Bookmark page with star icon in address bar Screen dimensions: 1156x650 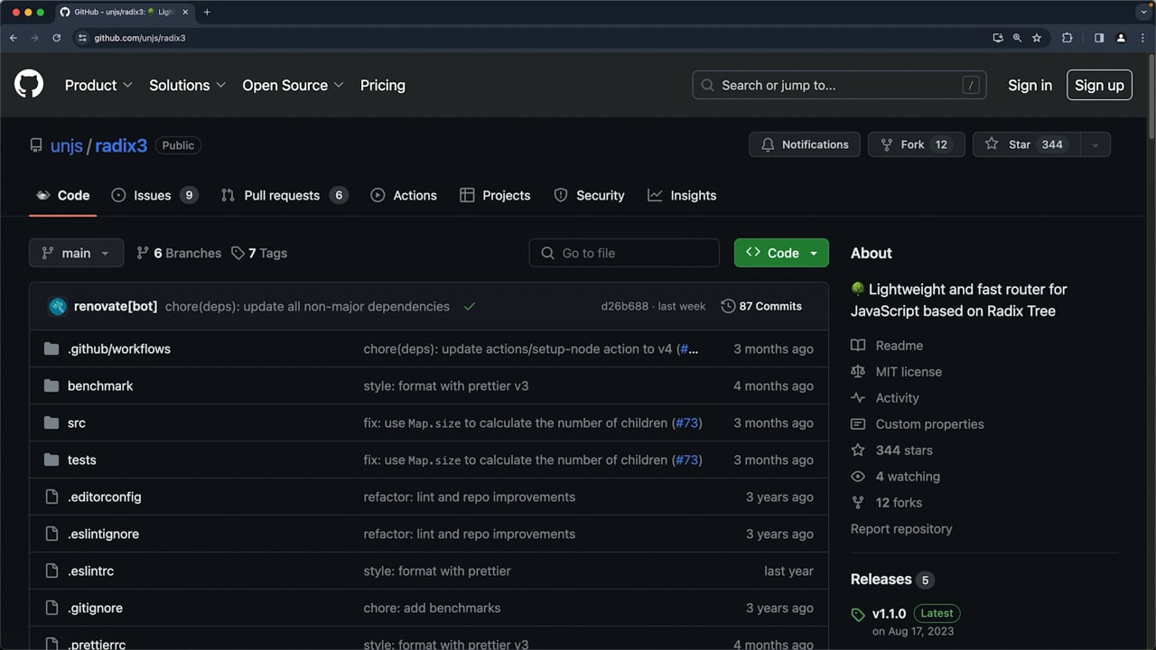(x=1037, y=38)
